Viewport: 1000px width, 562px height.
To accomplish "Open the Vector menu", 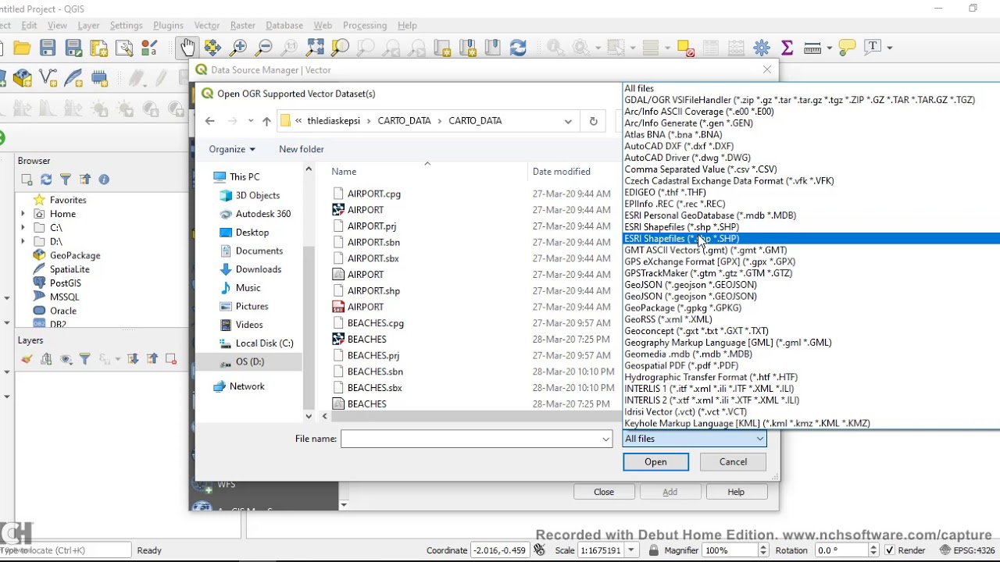I will [206, 25].
